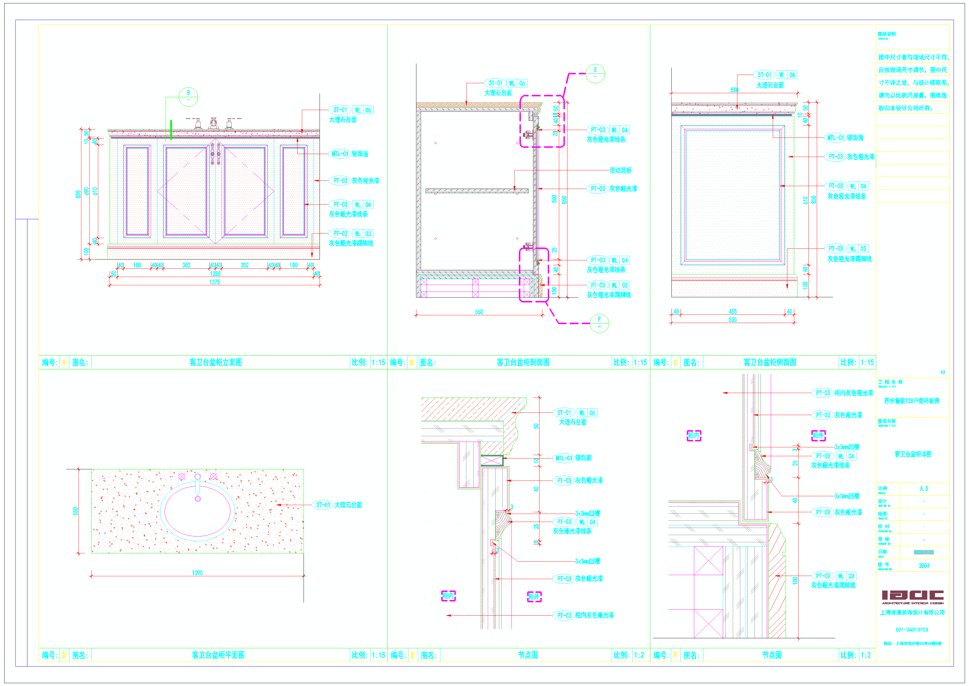Select the 图纸说明 heading in title block
969x686 pixels.
tap(886, 34)
